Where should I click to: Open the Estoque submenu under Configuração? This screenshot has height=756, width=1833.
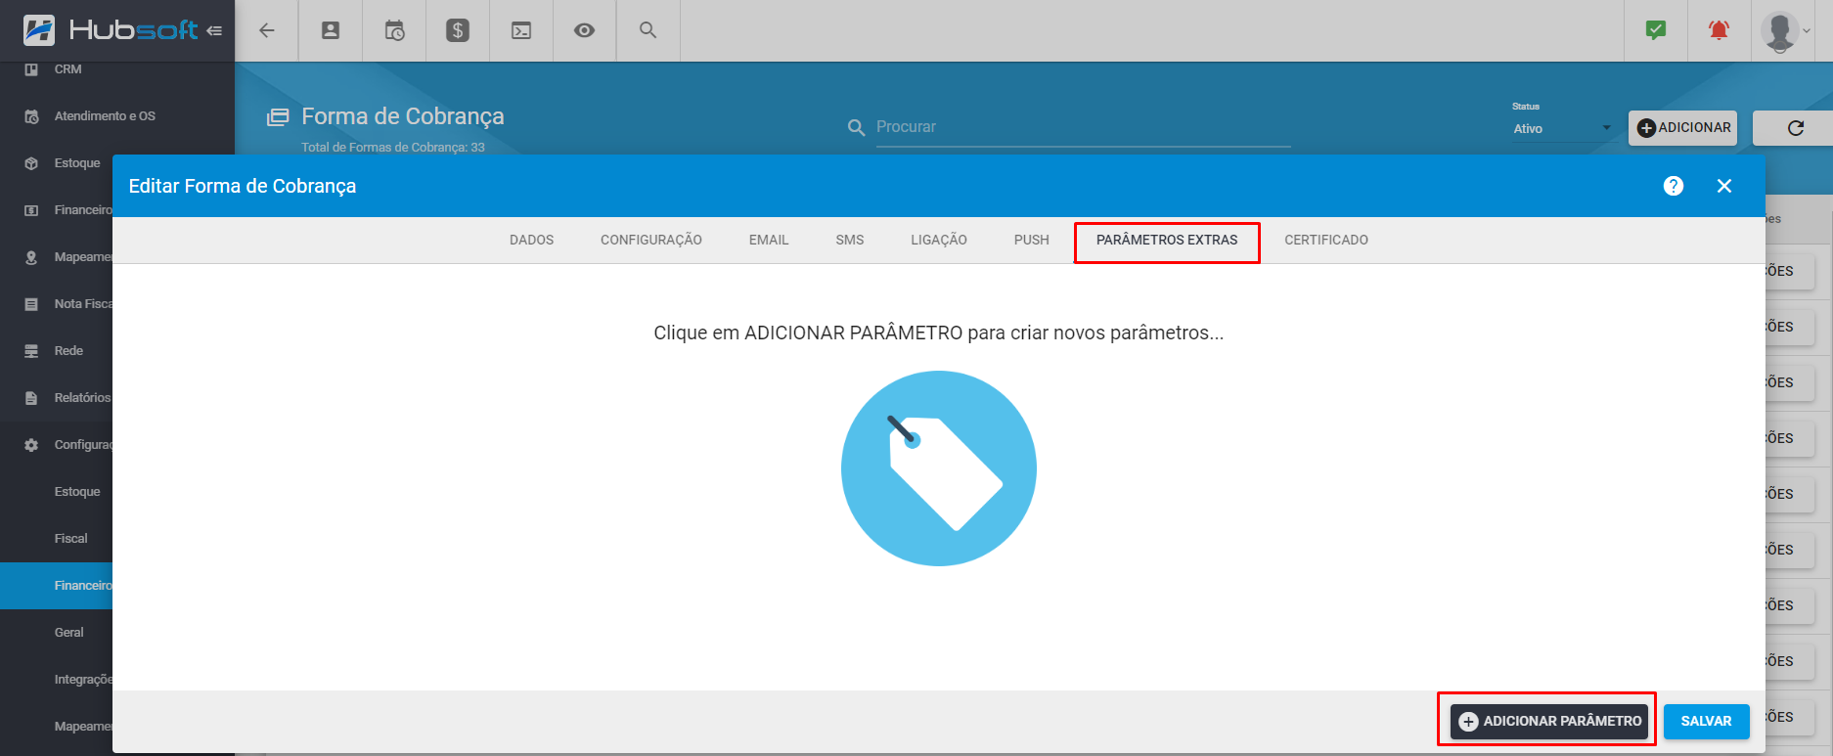[77, 492]
